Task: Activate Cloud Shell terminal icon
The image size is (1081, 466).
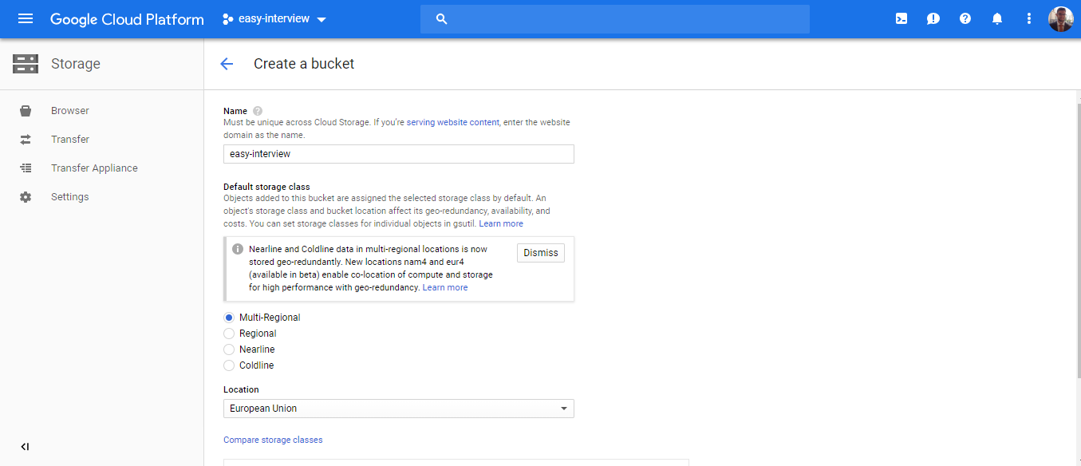Action: 901,18
